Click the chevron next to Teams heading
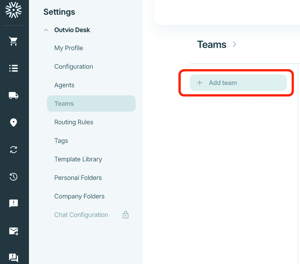Screen dimensions: 300x264 tap(234, 44)
